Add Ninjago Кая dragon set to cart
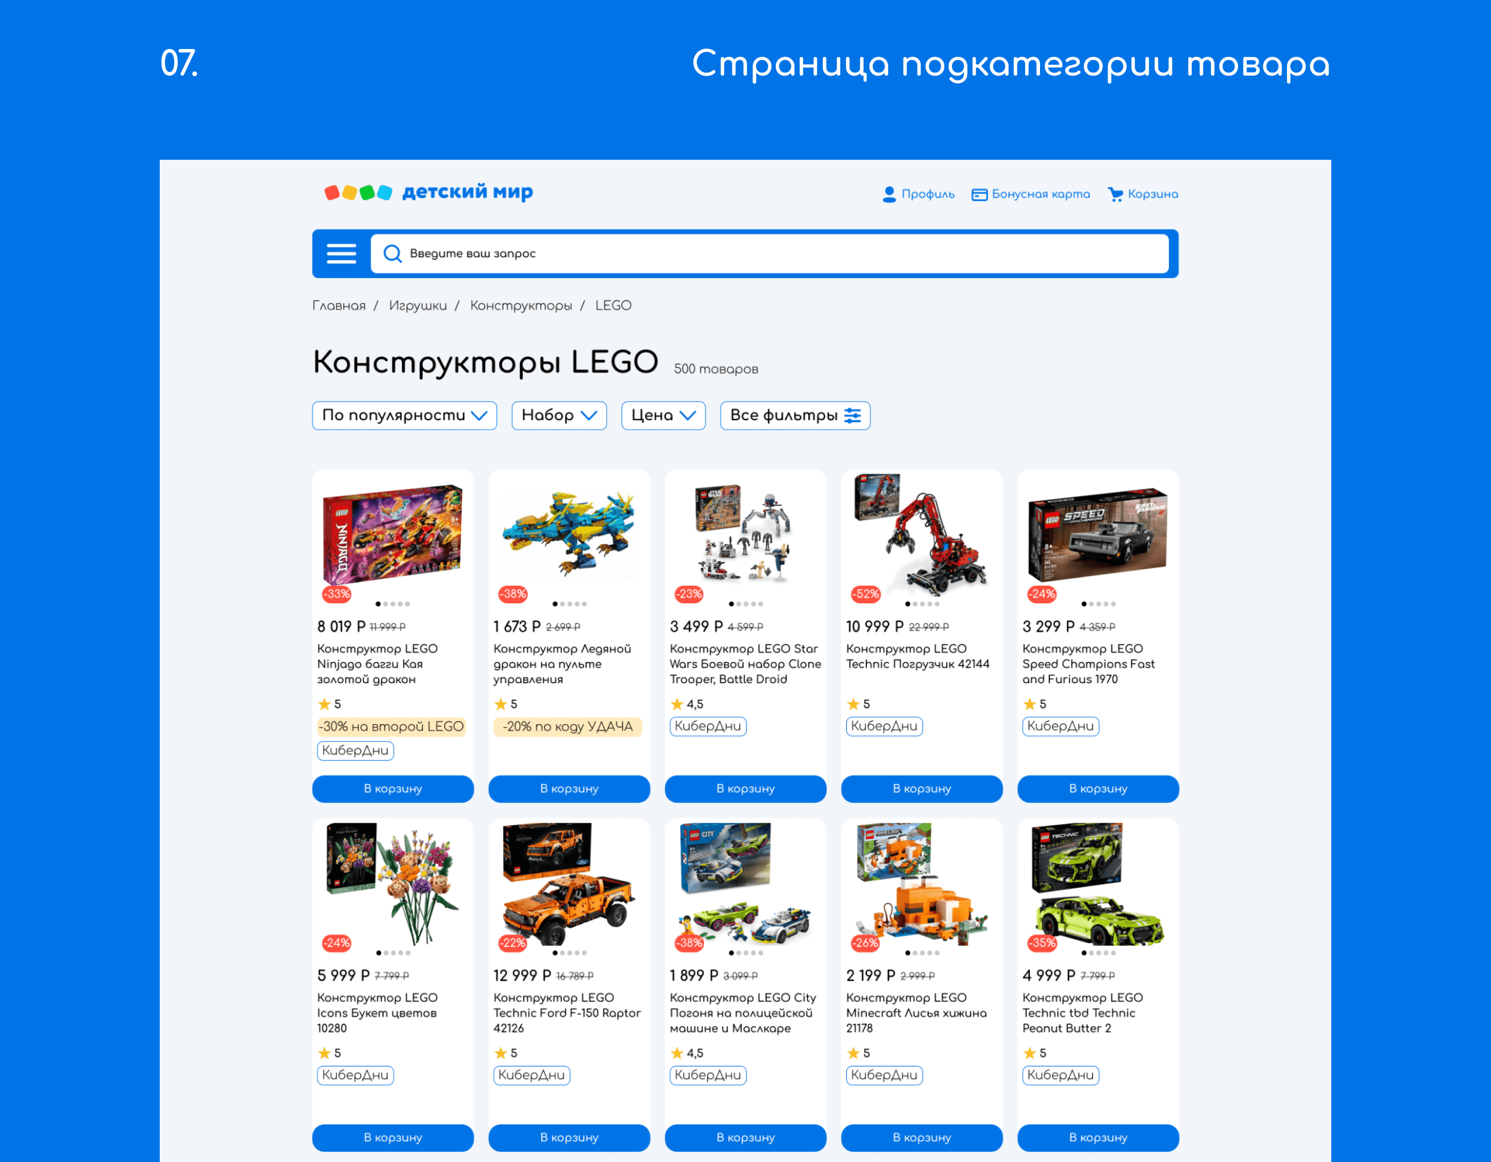This screenshot has height=1162, width=1491. click(392, 789)
